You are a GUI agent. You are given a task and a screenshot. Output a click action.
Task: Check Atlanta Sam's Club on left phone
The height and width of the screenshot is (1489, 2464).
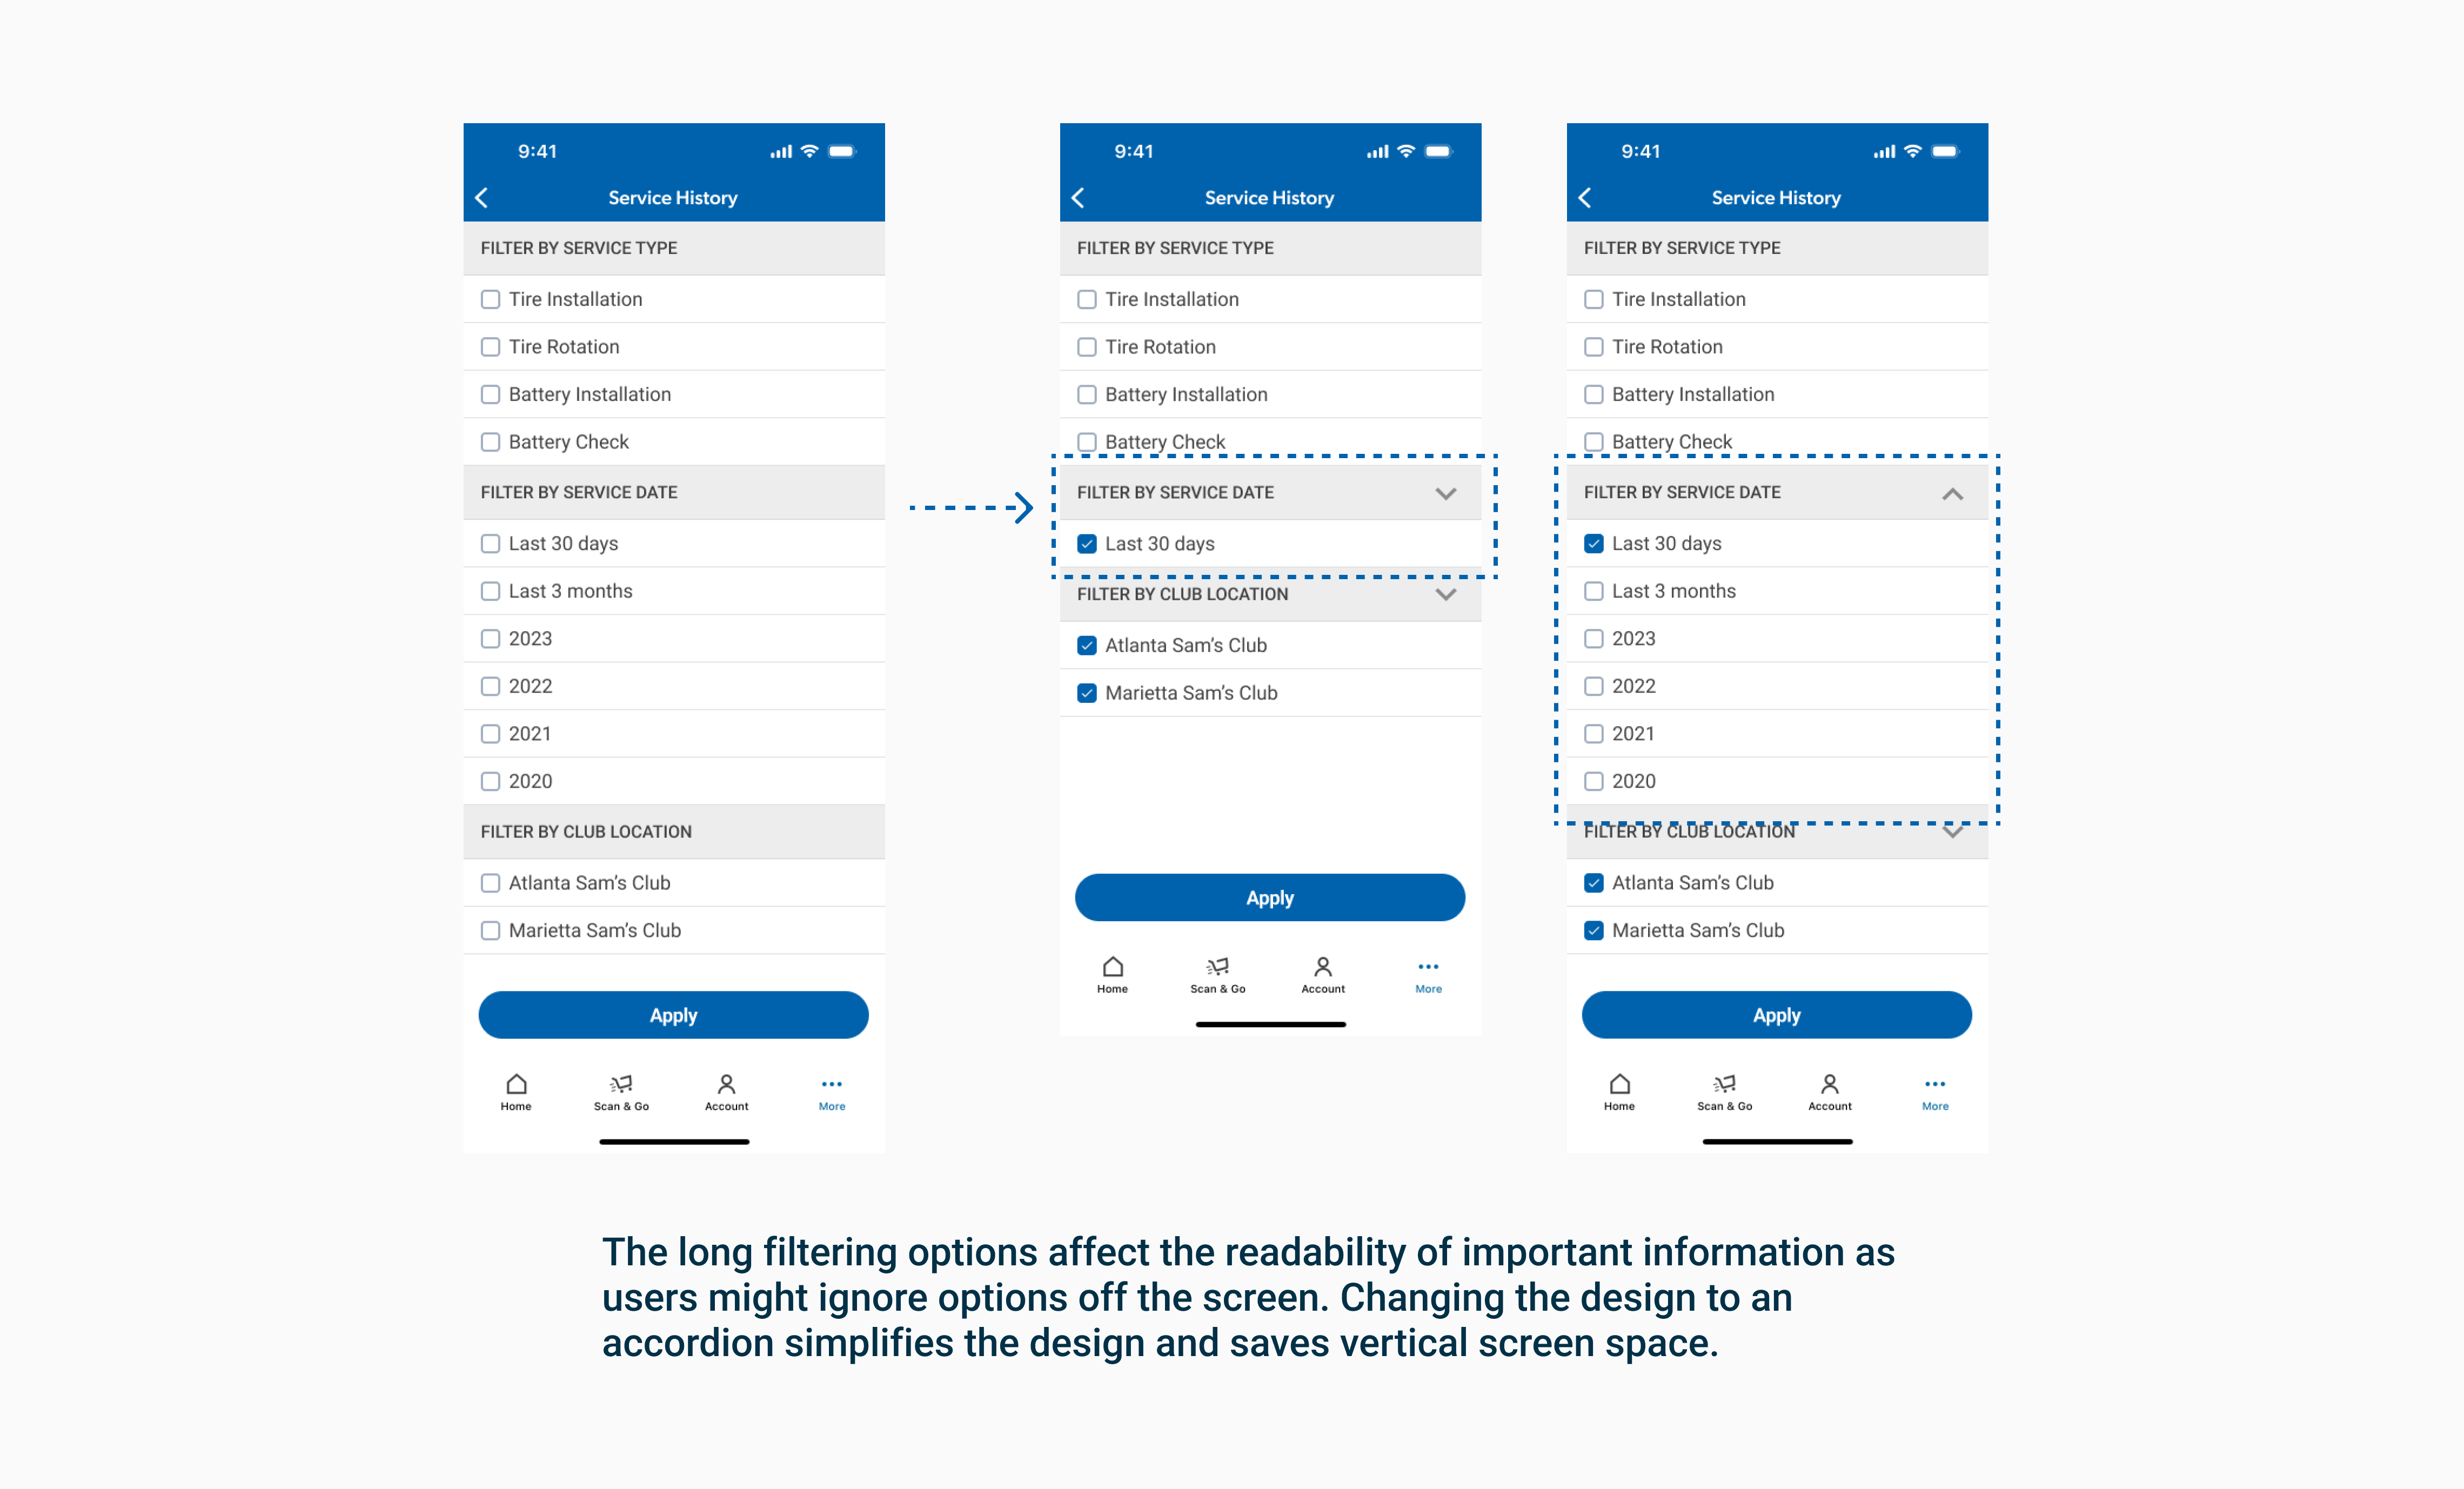[x=490, y=883]
